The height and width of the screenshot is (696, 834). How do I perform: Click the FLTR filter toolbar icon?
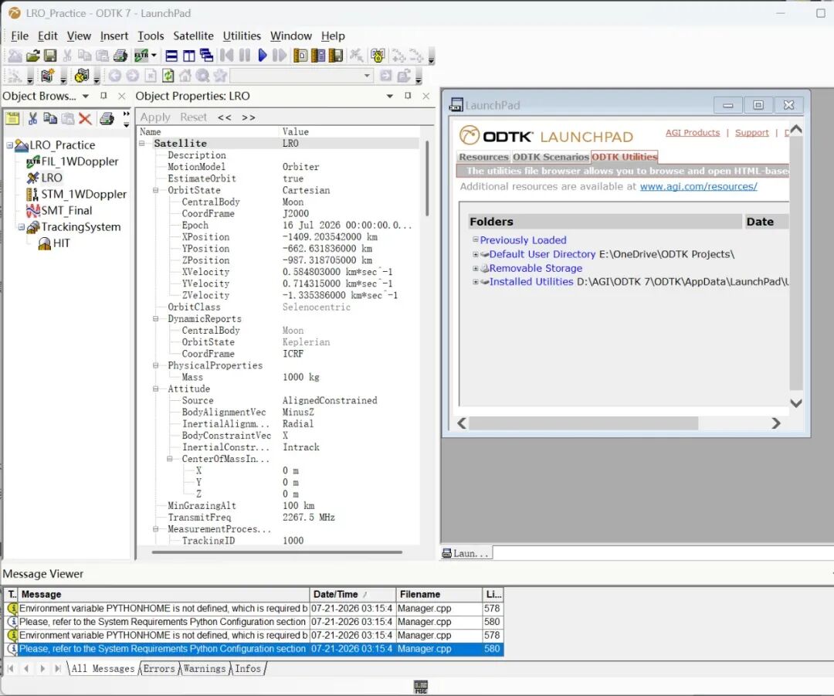141,56
